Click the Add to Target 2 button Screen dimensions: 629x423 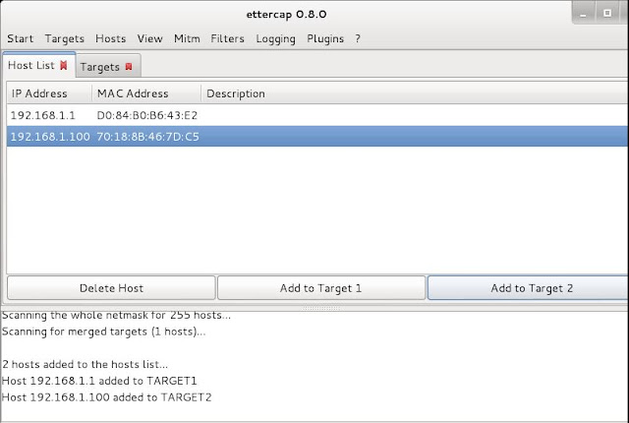click(528, 288)
